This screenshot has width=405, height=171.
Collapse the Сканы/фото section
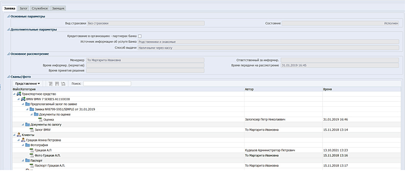[x=8, y=77]
